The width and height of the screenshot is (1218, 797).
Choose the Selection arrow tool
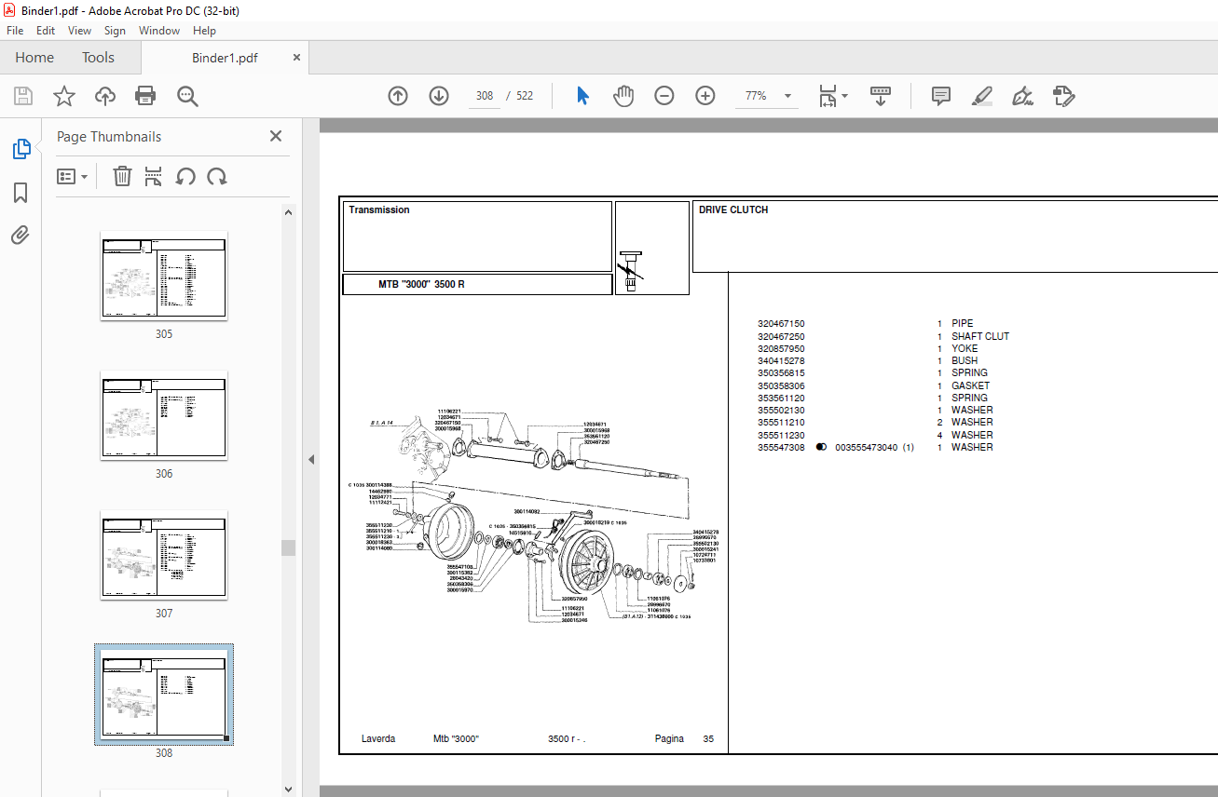[x=583, y=96]
